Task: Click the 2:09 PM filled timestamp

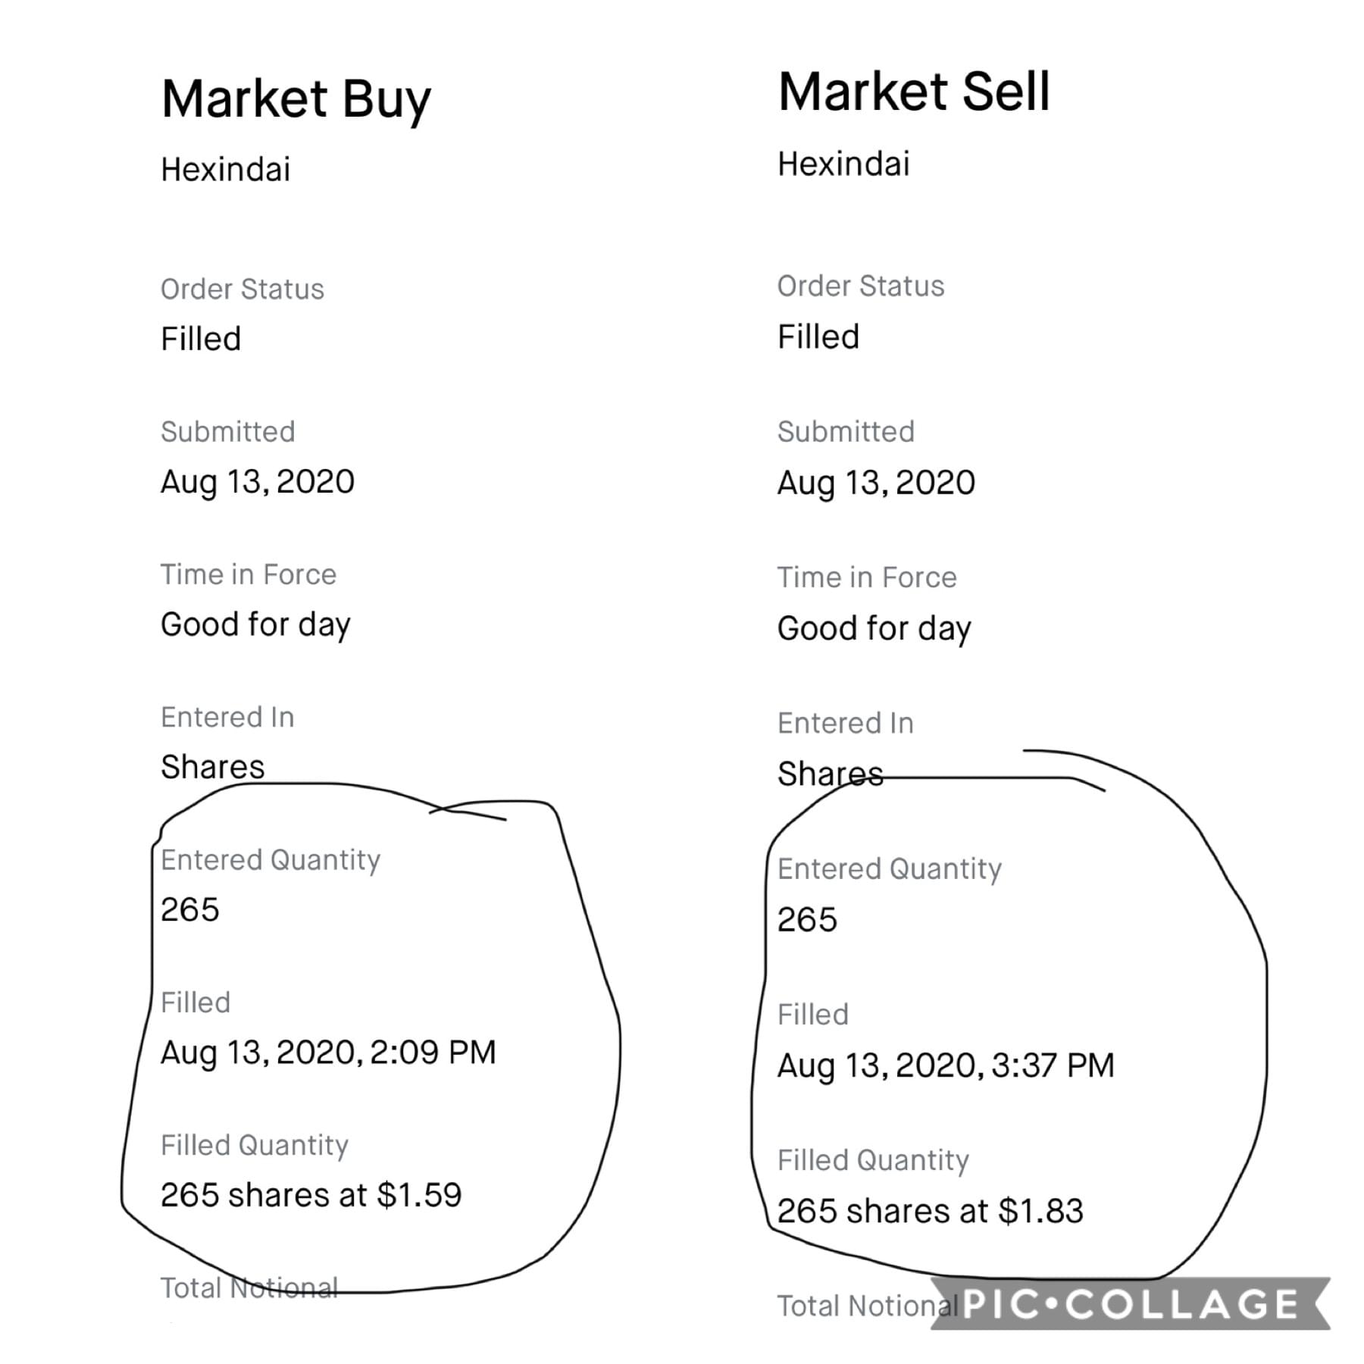Action: [328, 1052]
